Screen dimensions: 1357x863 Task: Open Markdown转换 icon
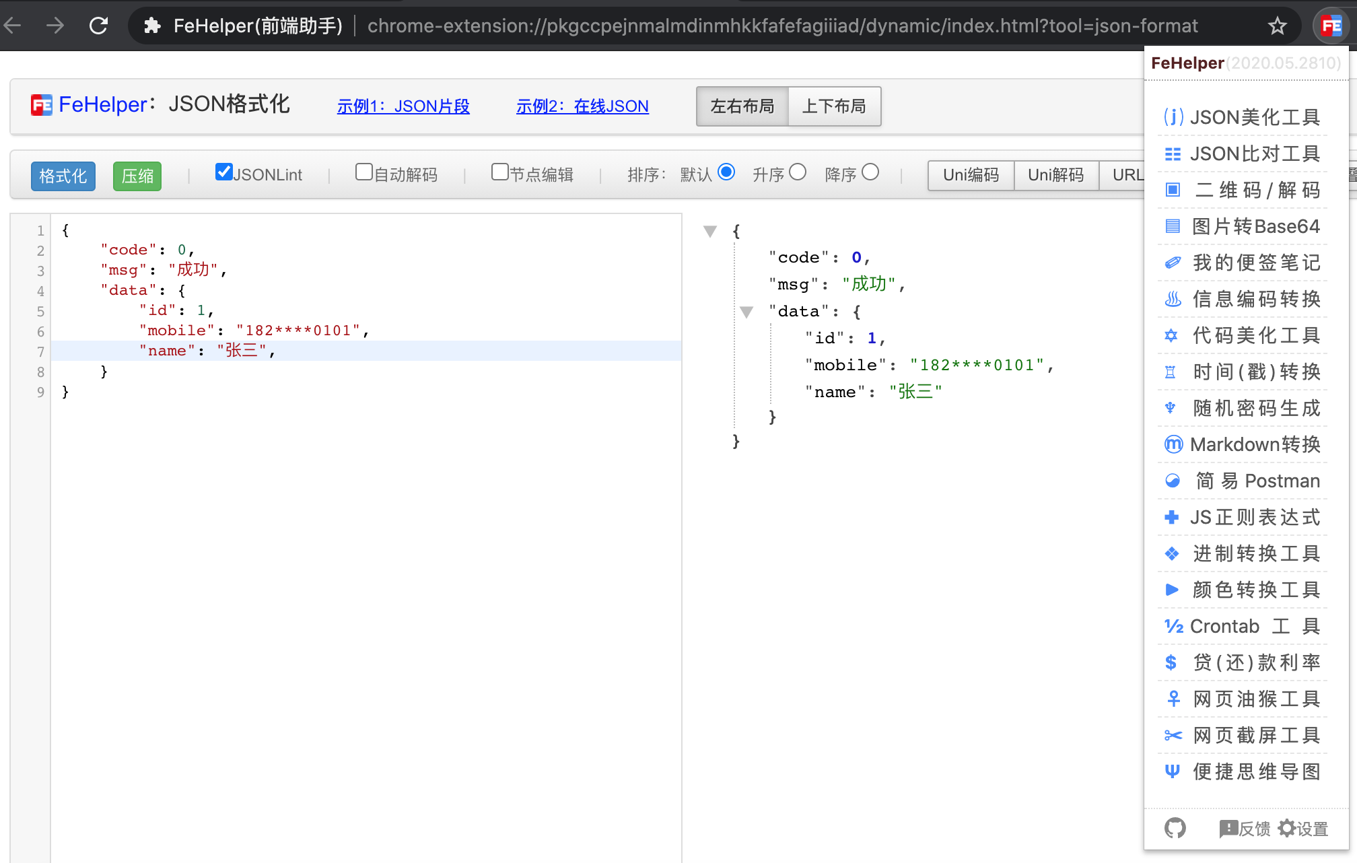click(x=1173, y=444)
